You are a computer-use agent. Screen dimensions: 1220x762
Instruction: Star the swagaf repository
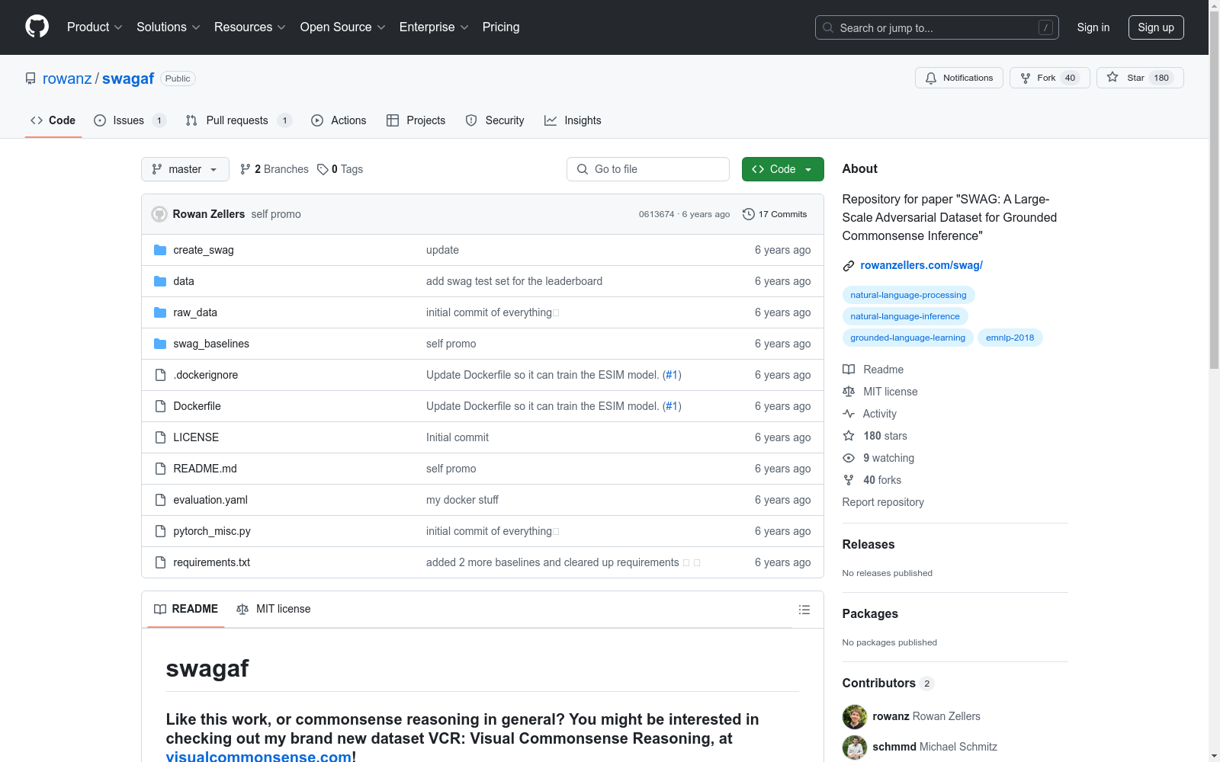[1139, 78]
